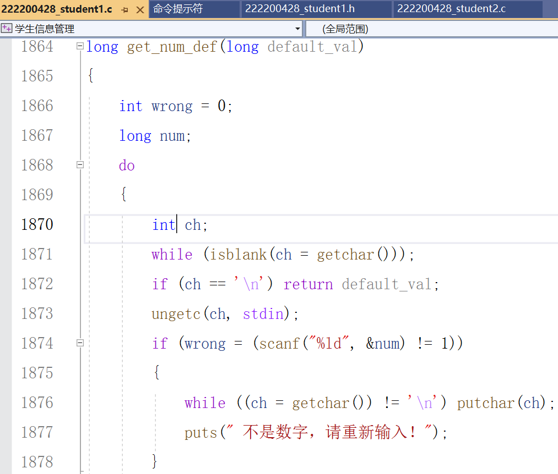
Task: Place cursor on the word getchar in line 1871
Action: click(x=344, y=254)
